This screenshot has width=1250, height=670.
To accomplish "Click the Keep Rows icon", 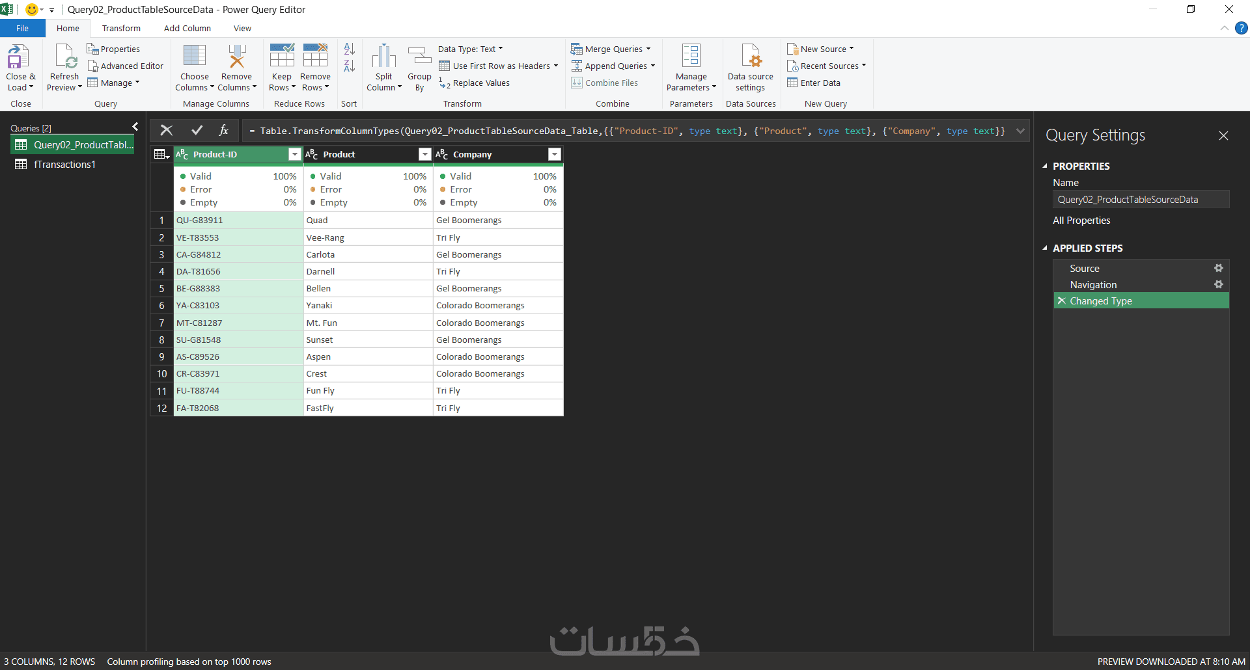I will (282, 55).
